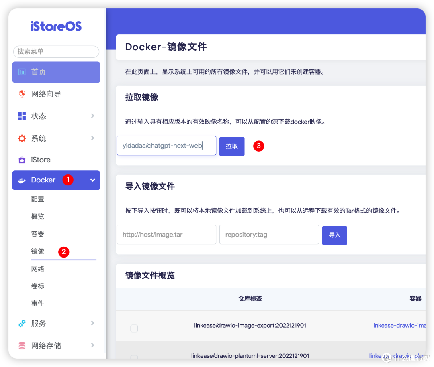Expand the 状态 menu chevron

(93, 116)
